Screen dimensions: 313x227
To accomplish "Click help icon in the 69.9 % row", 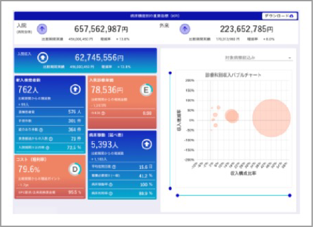I will [x=111, y=193].
